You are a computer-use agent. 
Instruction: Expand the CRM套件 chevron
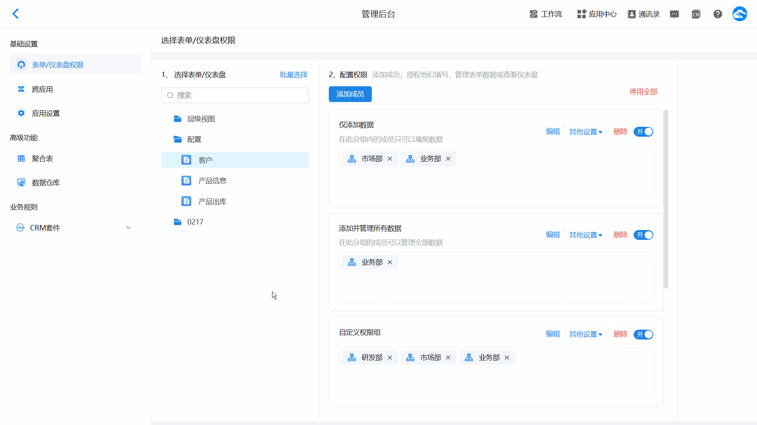[128, 228]
